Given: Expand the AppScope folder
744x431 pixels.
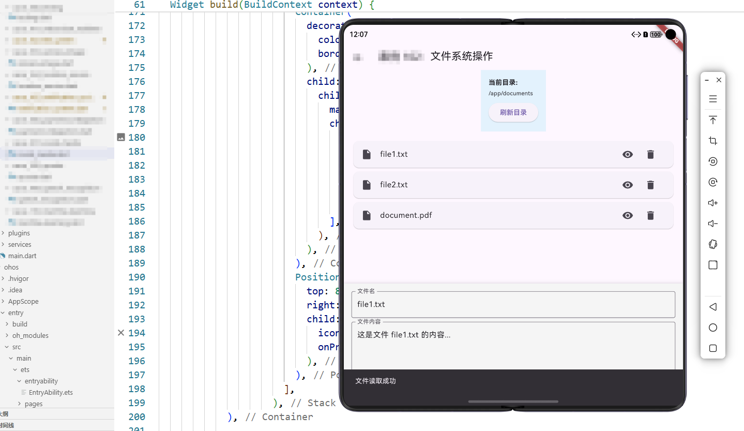Looking at the screenshot, I should (x=3, y=301).
